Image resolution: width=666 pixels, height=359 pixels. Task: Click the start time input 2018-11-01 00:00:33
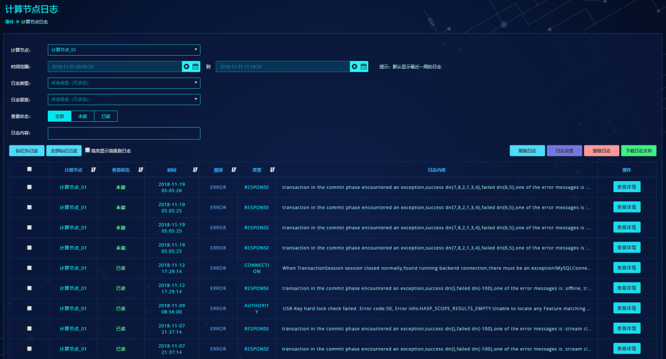tap(115, 67)
